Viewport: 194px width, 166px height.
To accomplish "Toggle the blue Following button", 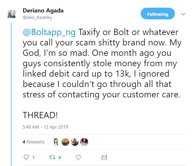I will pyautogui.click(x=157, y=14).
